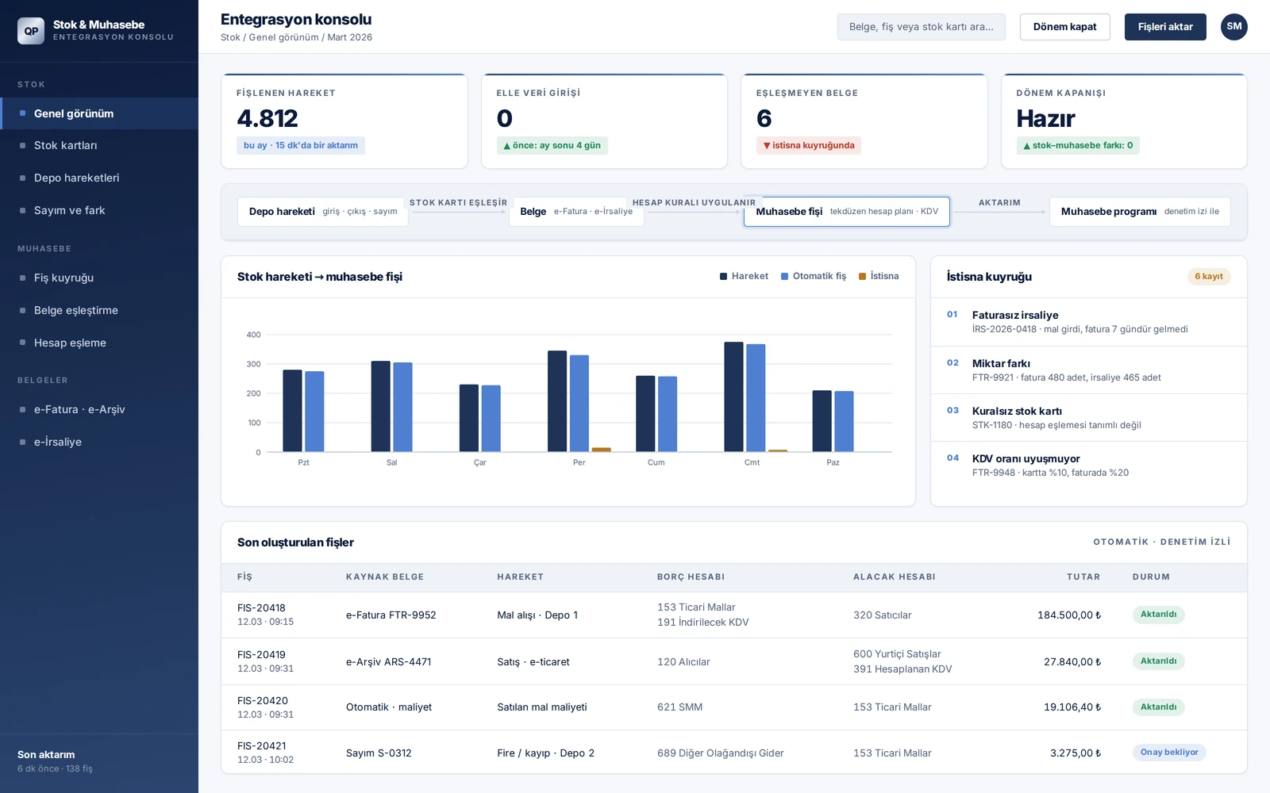
Task: Click the Fişleri aktar button
Action: [1165, 27]
